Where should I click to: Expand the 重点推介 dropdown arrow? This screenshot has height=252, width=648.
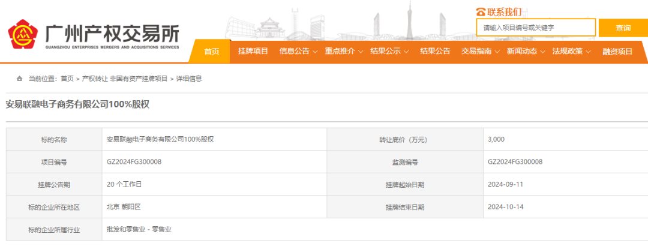coord(361,52)
